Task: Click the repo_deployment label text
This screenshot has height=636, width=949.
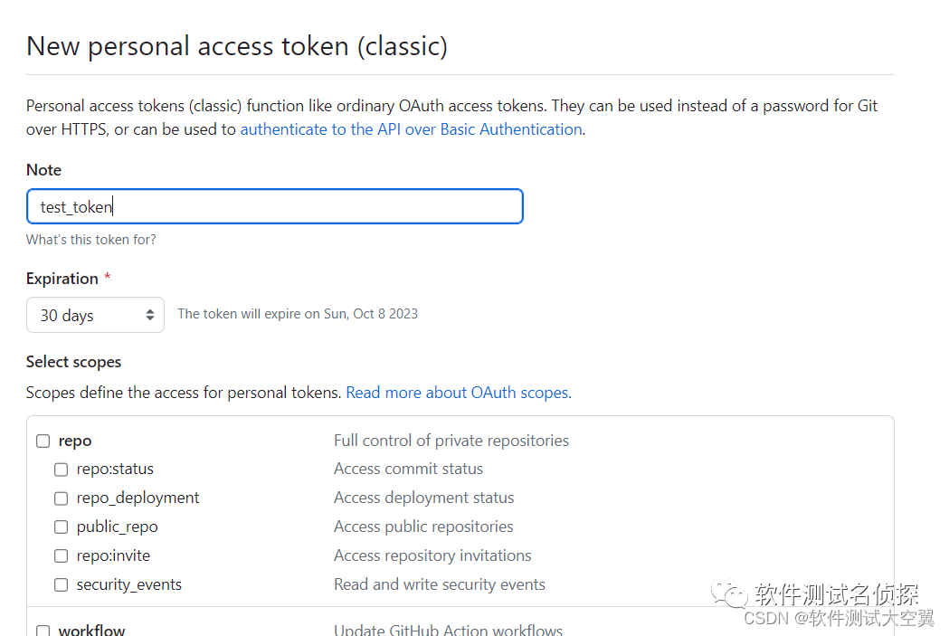Action: (138, 498)
